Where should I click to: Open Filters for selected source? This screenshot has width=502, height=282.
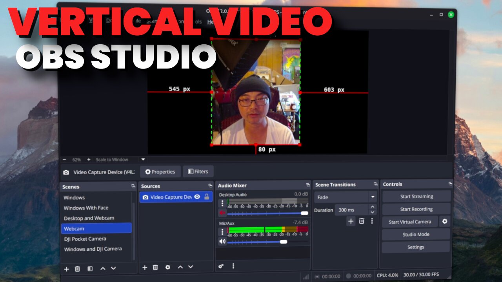point(198,171)
